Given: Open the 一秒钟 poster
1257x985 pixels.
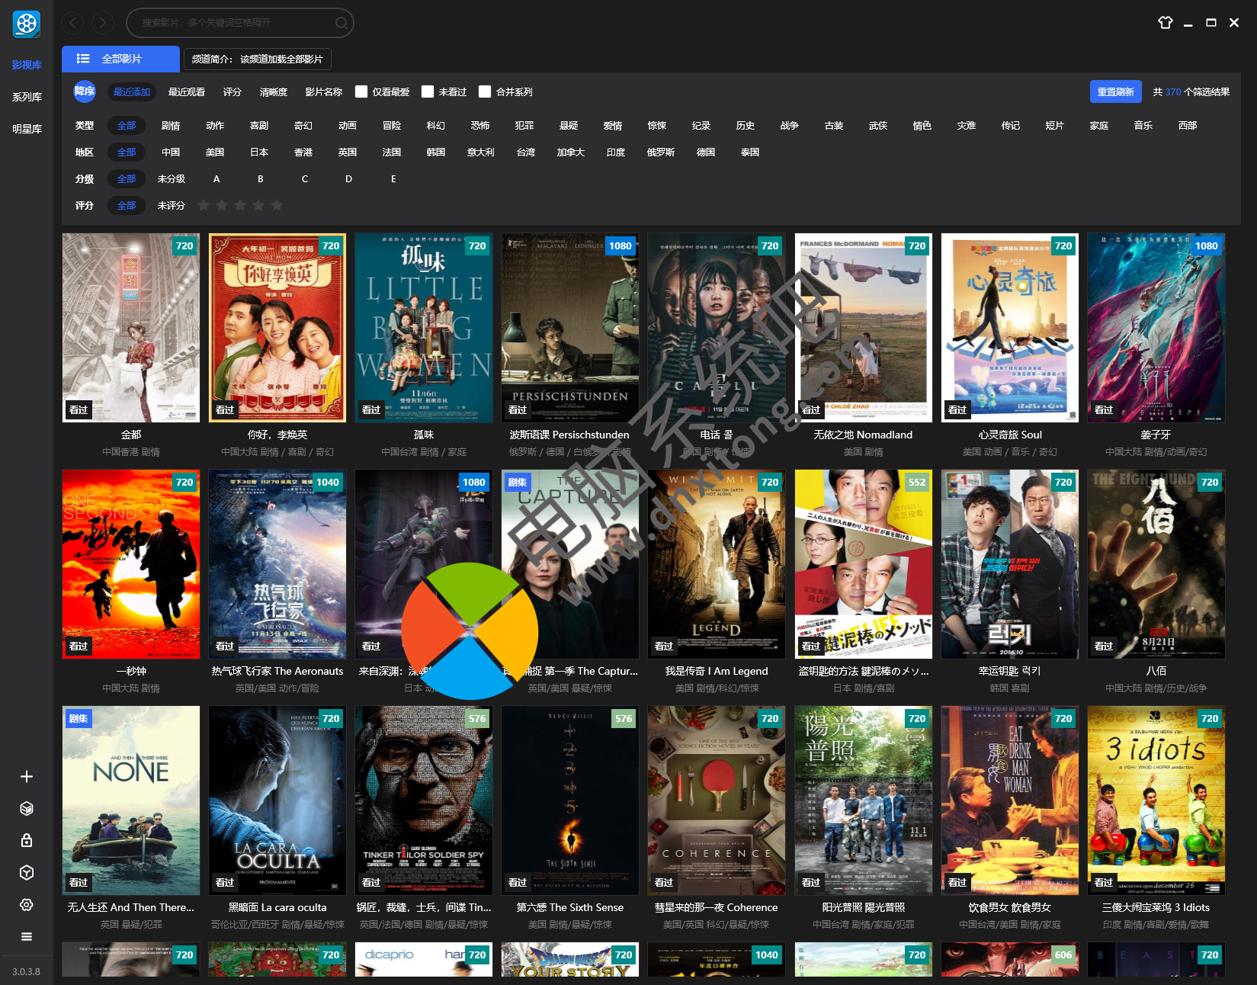Looking at the screenshot, I should pyautogui.click(x=131, y=564).
